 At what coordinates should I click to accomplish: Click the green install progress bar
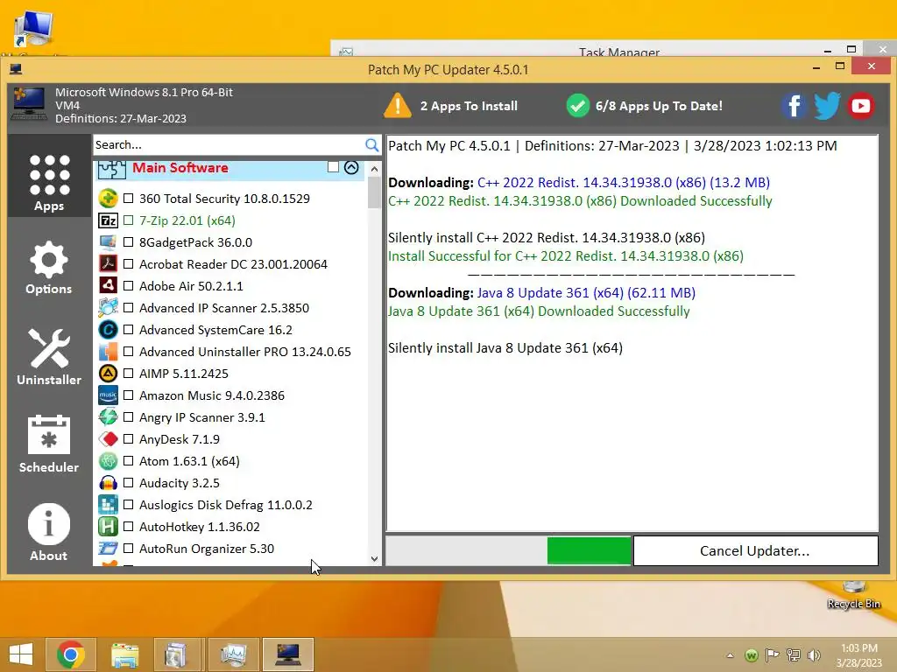(589, 551)
